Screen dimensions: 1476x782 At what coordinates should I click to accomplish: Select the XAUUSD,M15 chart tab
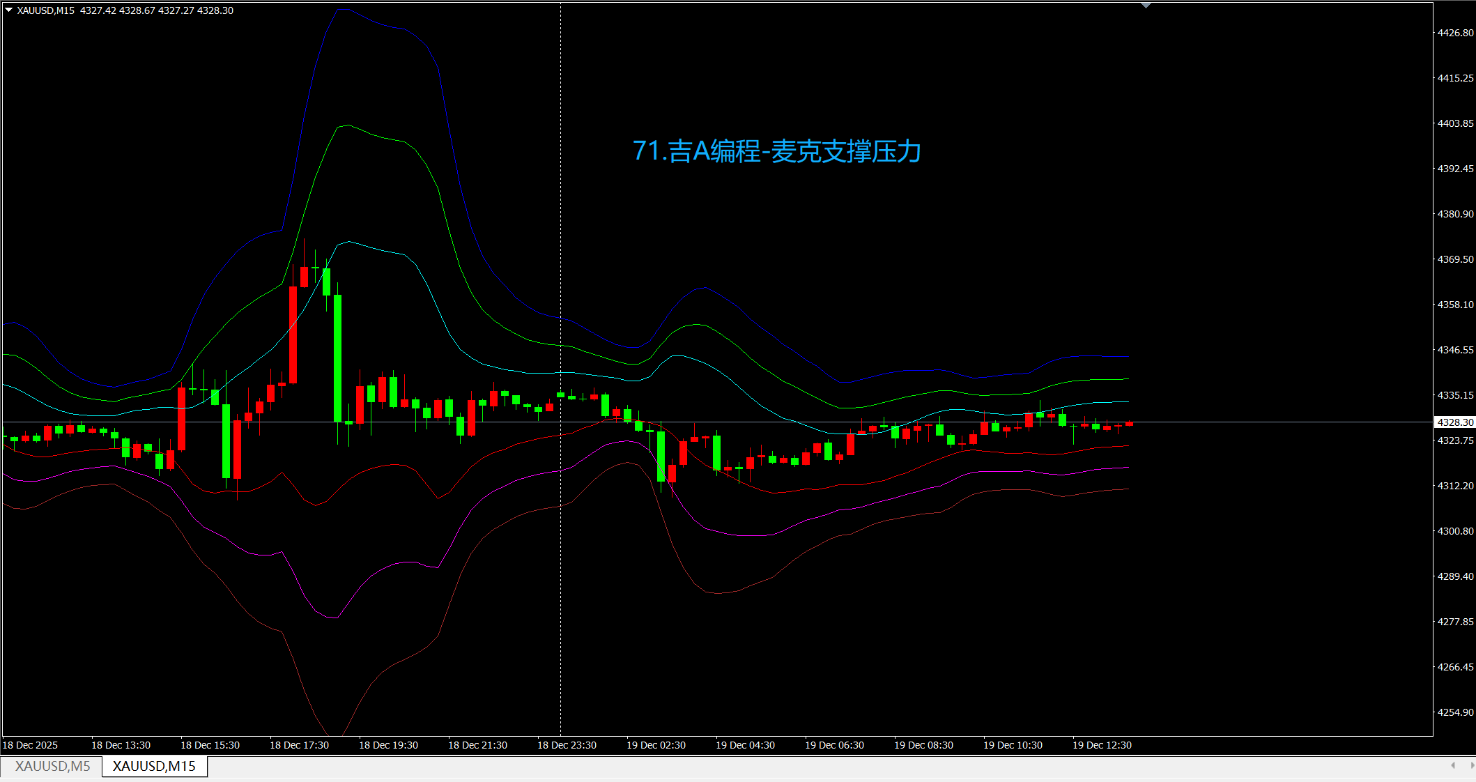[154, 766]
